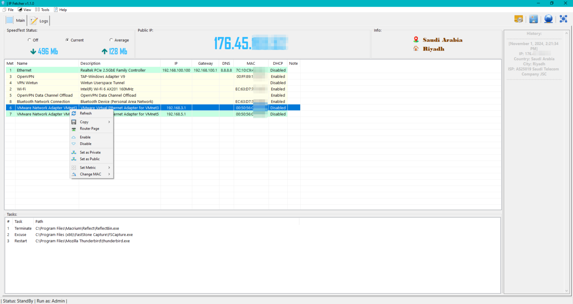Open the Tools menu

(43, 10)
